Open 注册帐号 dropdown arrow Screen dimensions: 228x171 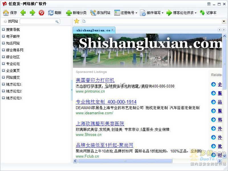(136, 13)
